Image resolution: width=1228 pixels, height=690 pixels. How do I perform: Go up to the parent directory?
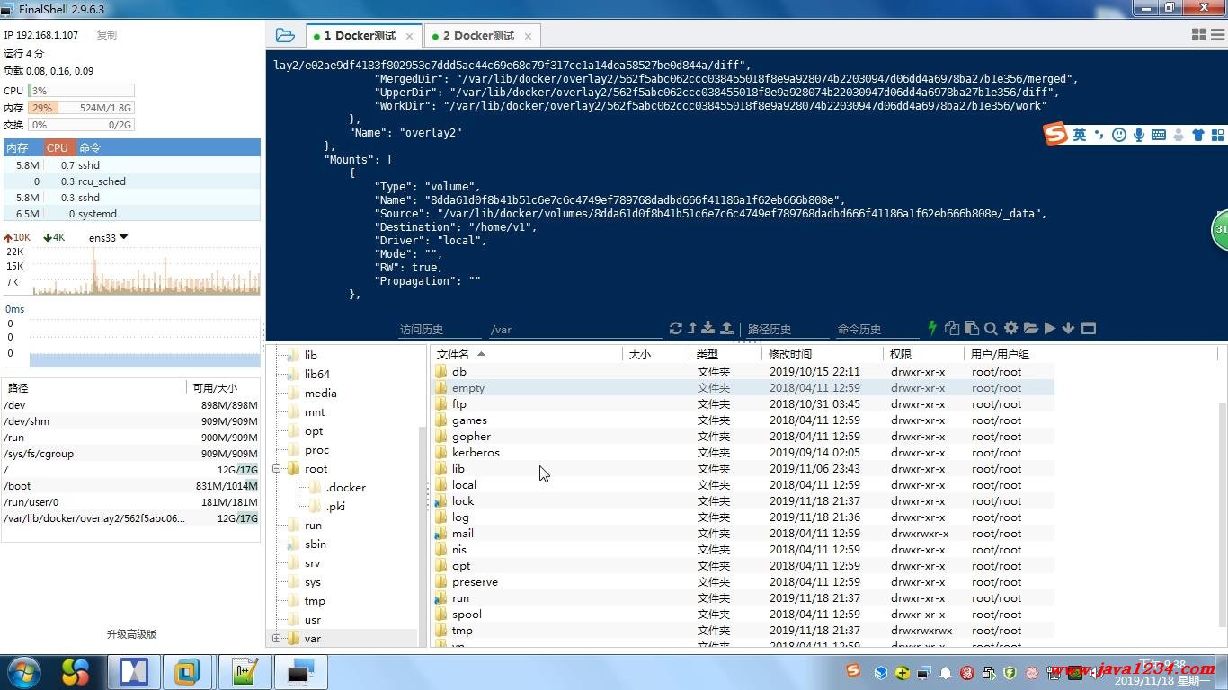point(692,329)
